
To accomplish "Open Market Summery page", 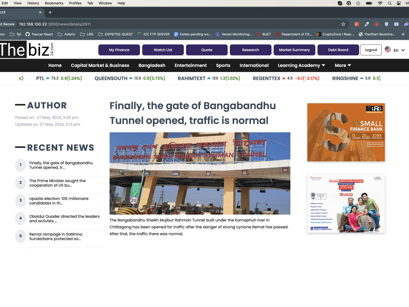I will (x=294, y=50).
